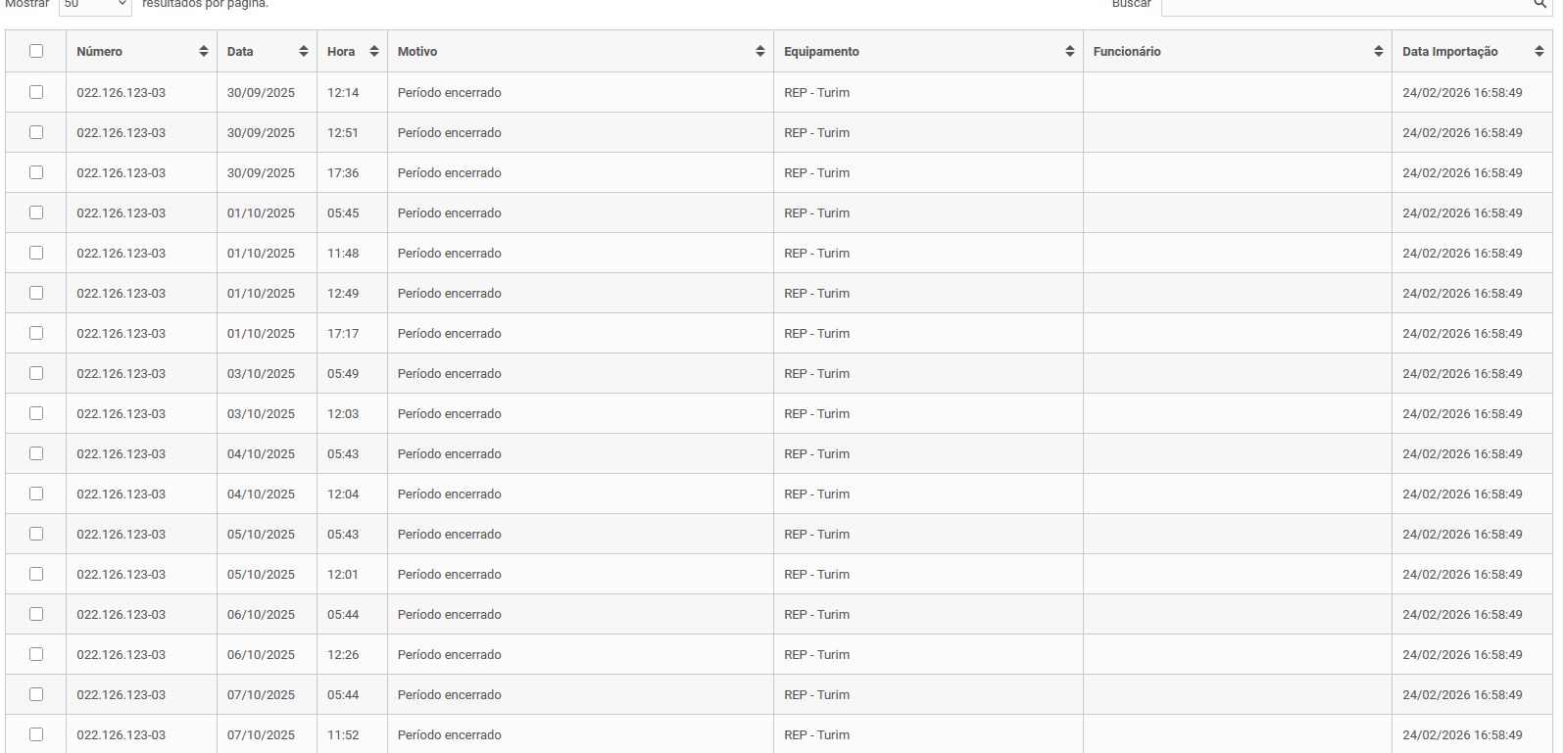Click the sort arrows beside Data header

pyautogui.click(x=304, y=52)
